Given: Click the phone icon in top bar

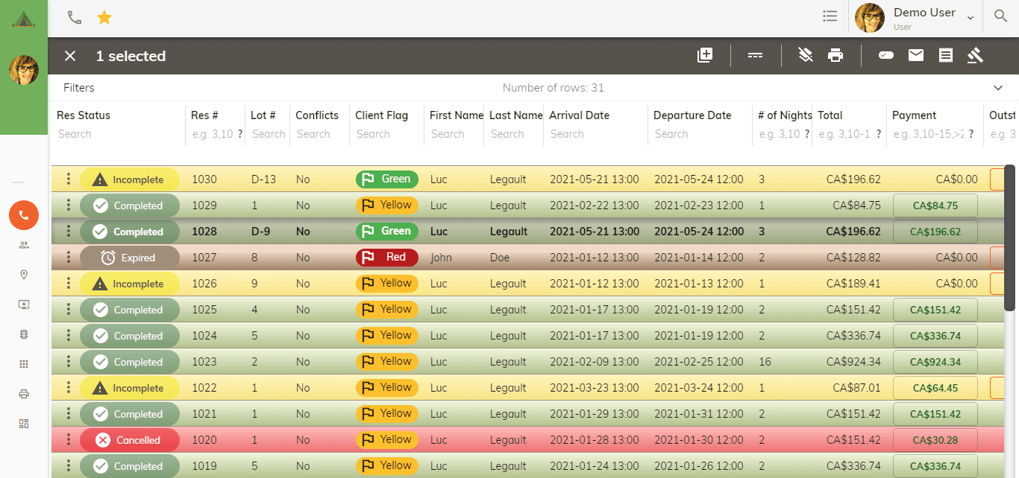Looking at the screenshot, I should point(75,17).
